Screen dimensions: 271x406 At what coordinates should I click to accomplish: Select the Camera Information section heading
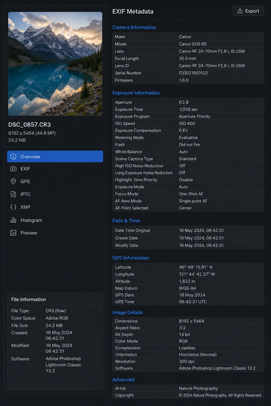pos(134,27)
